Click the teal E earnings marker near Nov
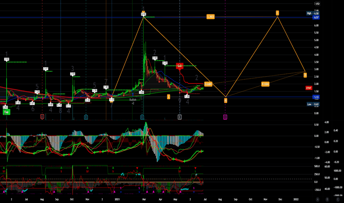 coord(86,117)
